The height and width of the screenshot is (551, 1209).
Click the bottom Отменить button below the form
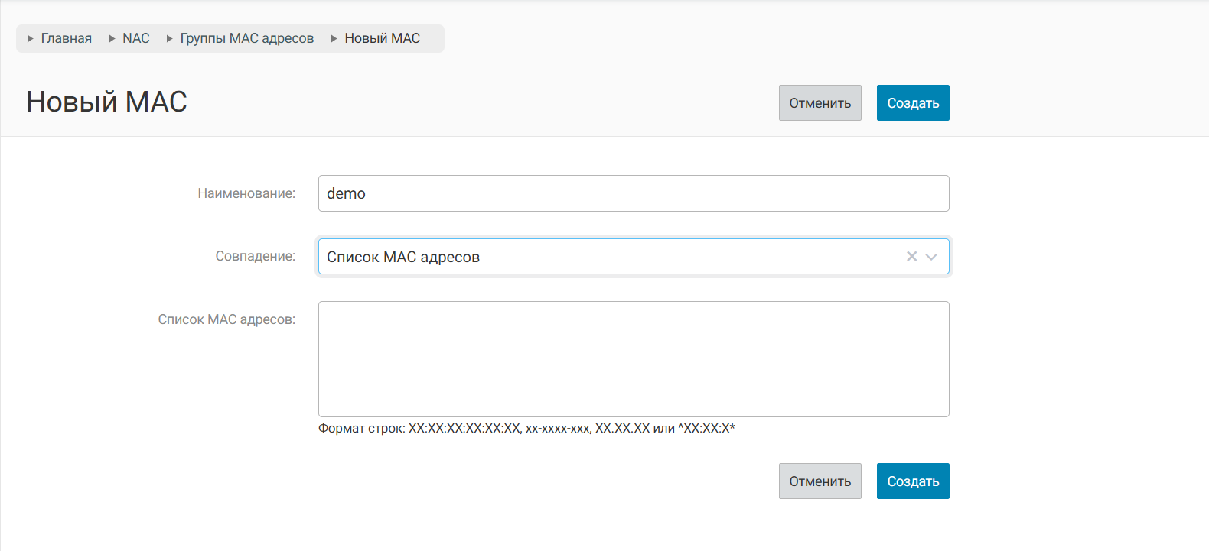click(x=820, y=481)
